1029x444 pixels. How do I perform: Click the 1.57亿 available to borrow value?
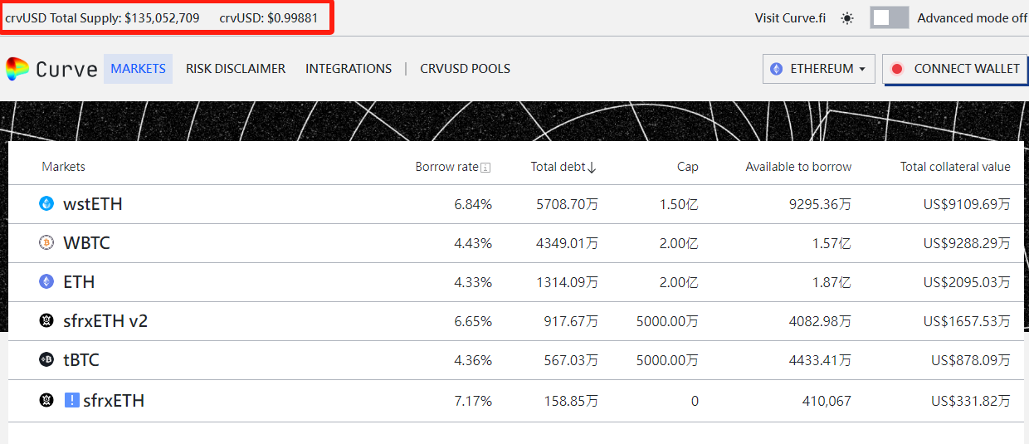point(831,243)
